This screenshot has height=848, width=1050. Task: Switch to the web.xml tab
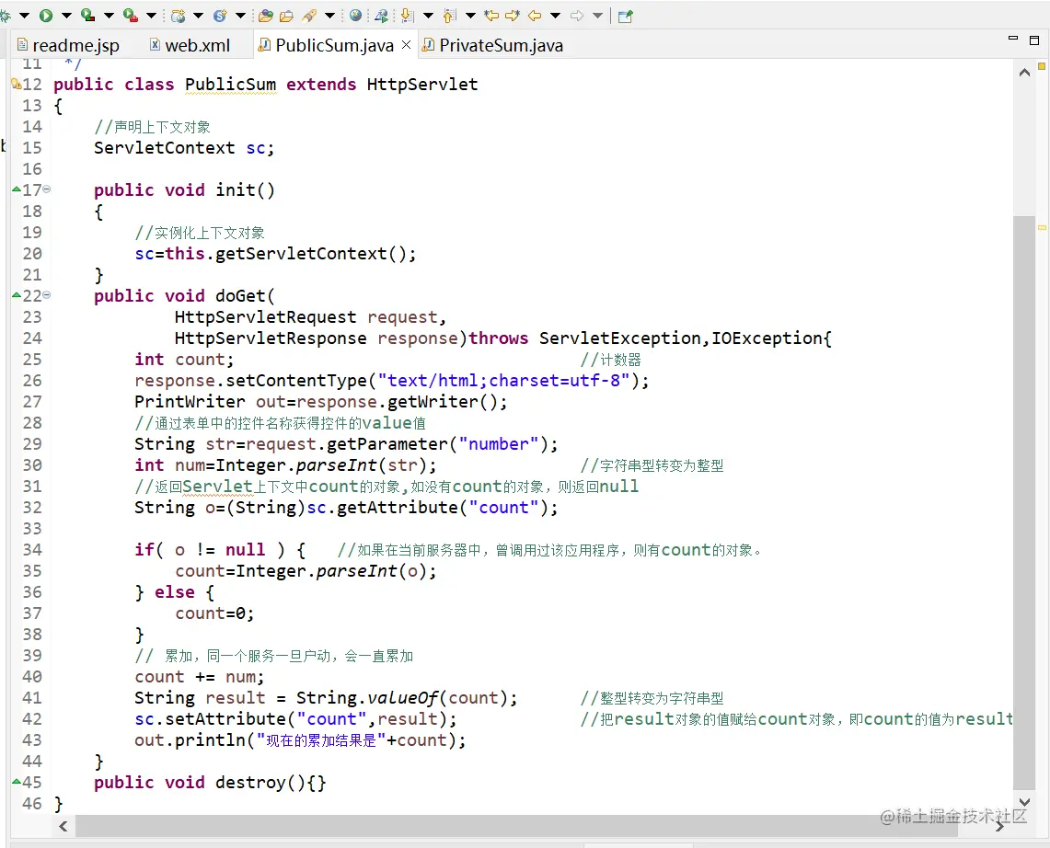190,45
